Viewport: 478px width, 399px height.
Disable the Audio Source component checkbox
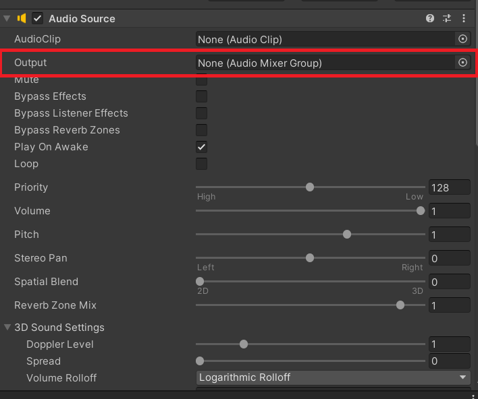click(x=38, y=18)
